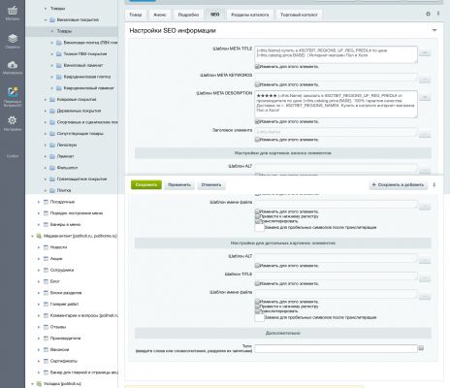Open the Сервисы stacked-layers icon

click(13, 41)
